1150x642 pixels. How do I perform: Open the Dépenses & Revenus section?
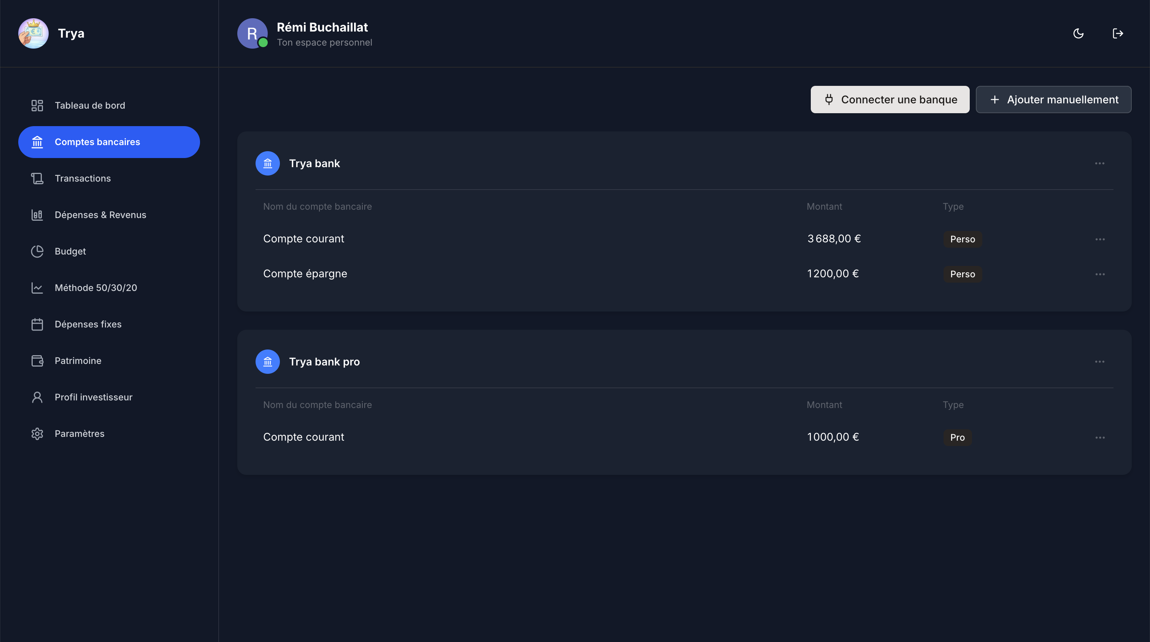coord(100,215)
